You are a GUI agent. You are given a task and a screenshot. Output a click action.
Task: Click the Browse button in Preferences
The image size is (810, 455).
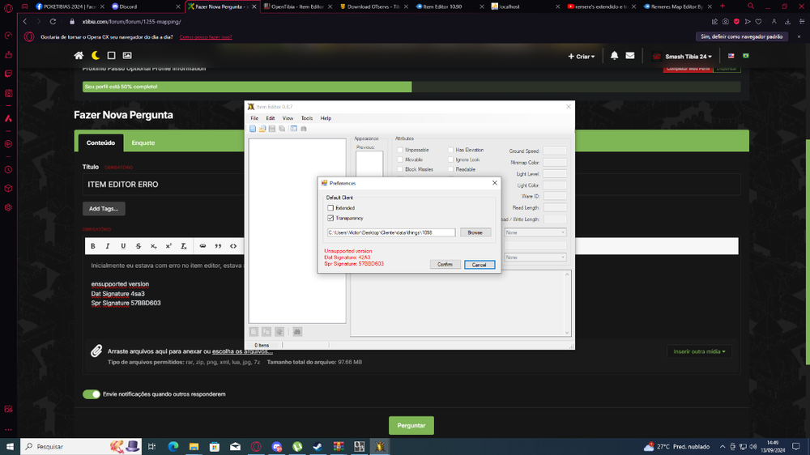(475, 232)
